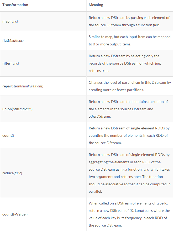Viewport: 174px width, 231px height.
Task: Click the repartition description about parallelism
Action: 130,86
